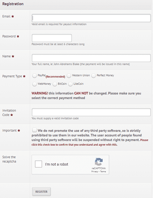
Task: Choose Western Union as payment type
Action: pos(69,76)
